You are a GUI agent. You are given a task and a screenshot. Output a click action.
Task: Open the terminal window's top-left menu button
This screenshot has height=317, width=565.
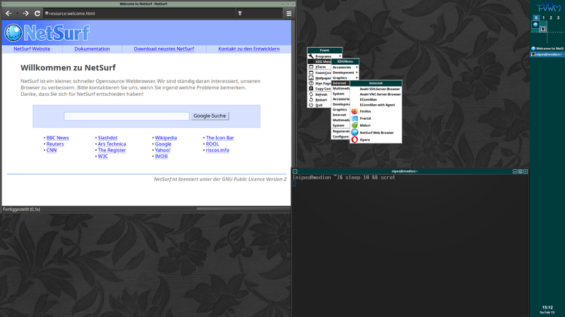point(295,171)
